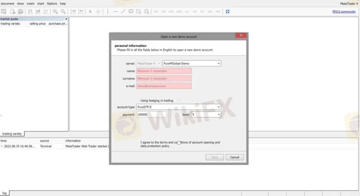
Task: Switch chart to line chart icon
Action: pyautogui.click(x=46, y=11)
